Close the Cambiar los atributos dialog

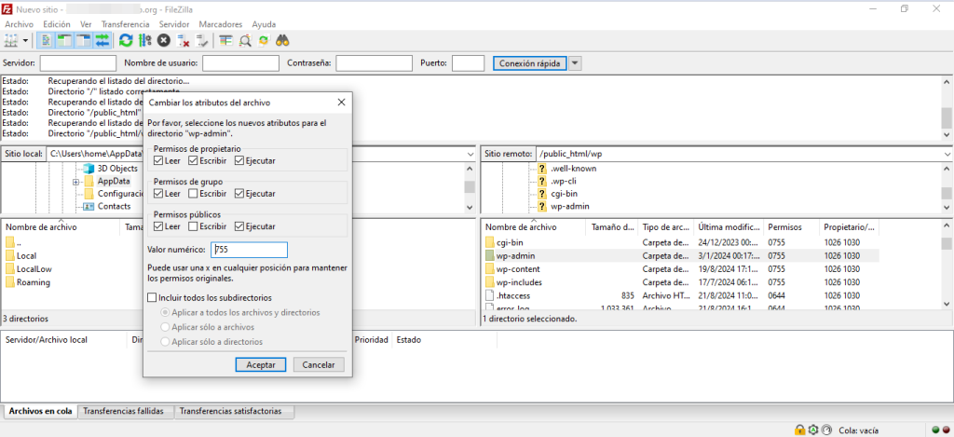(341, 102)
